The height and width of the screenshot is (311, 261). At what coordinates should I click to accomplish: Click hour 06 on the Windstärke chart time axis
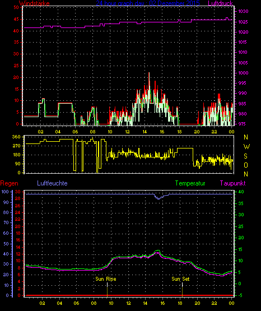[75, 132]
